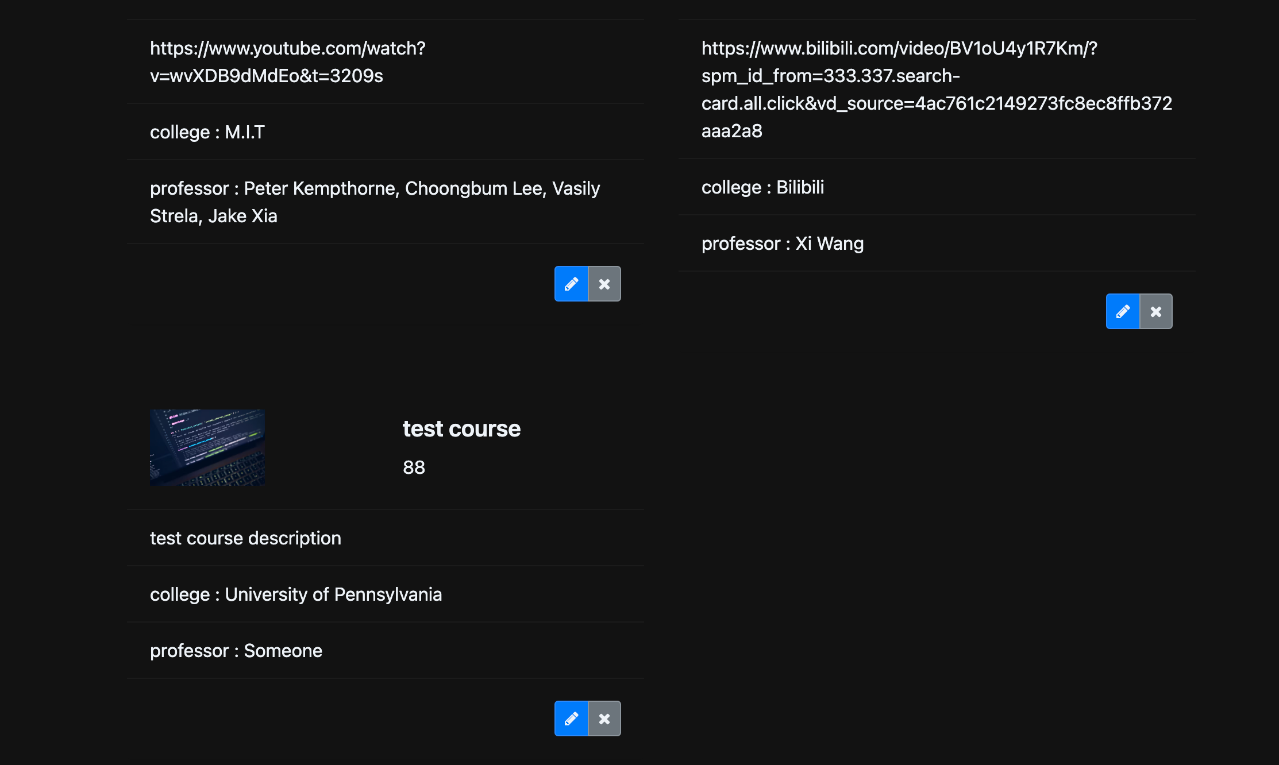
Task: Select the college : M.I.T row
Action: pyautogui.click(x=385, y=132)
